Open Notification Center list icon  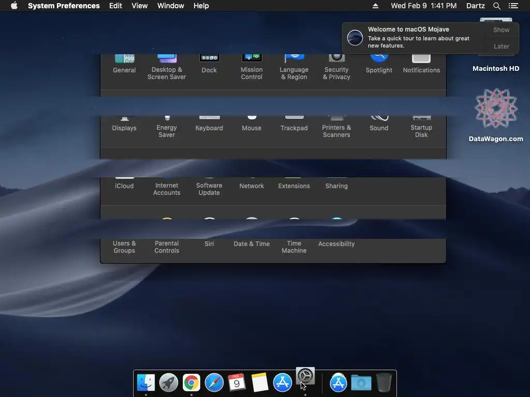513,6
